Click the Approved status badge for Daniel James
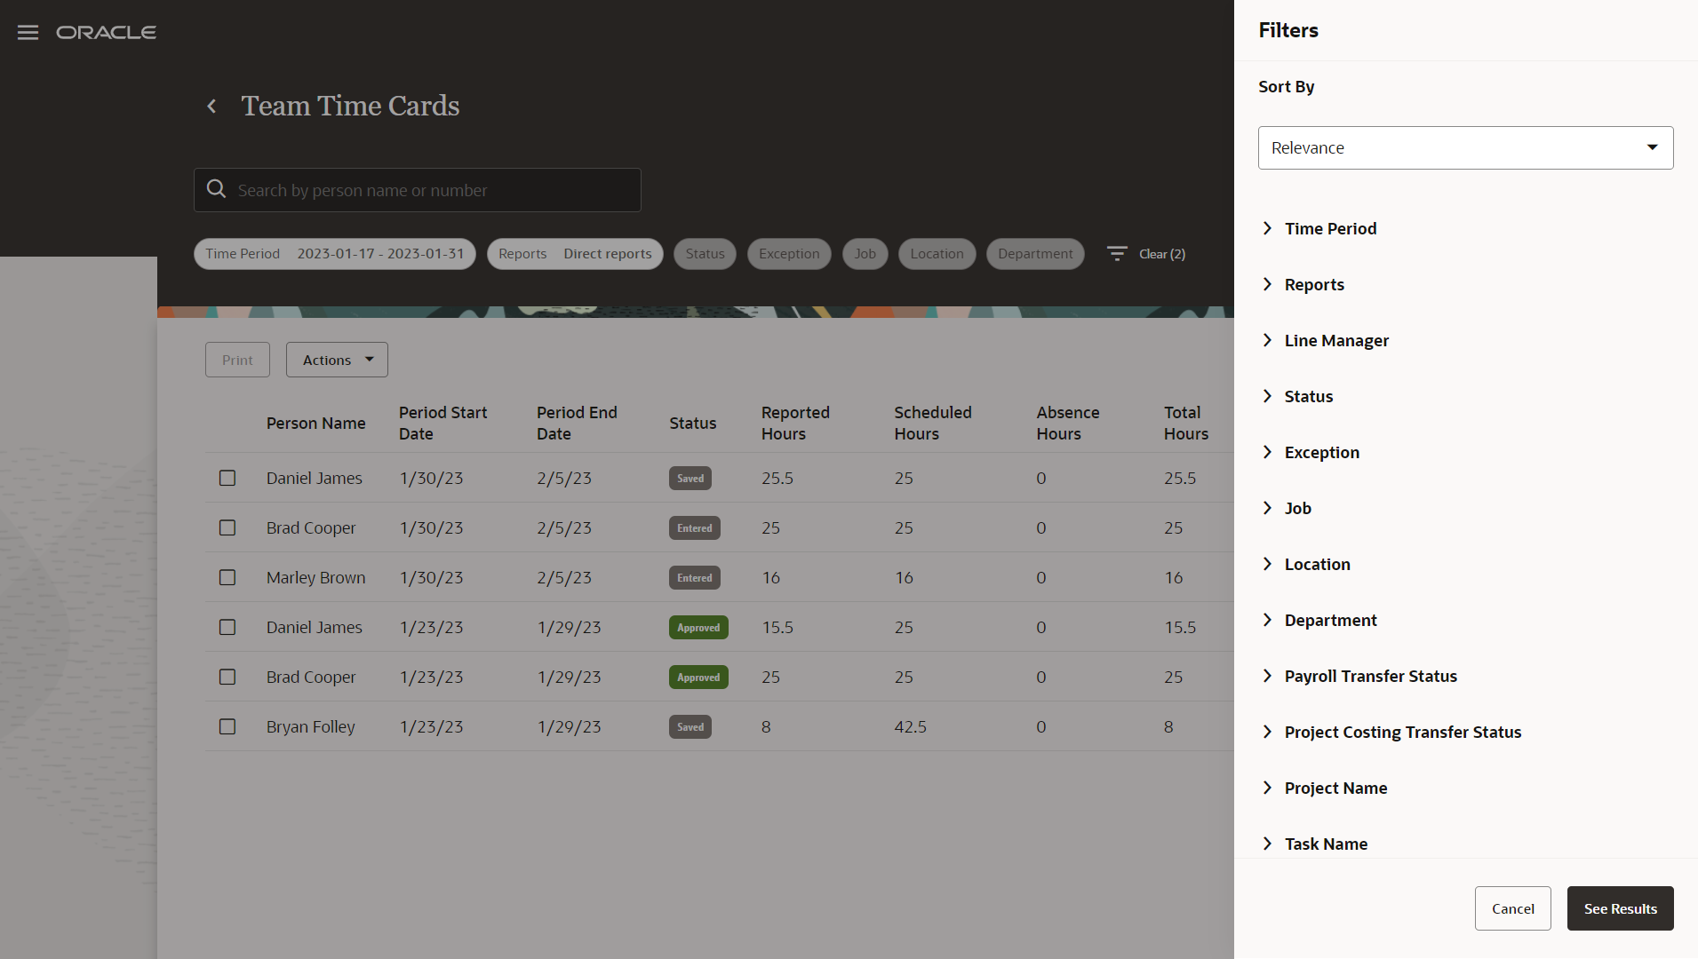This screenshot has width=1706, height=959. [x=698, y=628]
